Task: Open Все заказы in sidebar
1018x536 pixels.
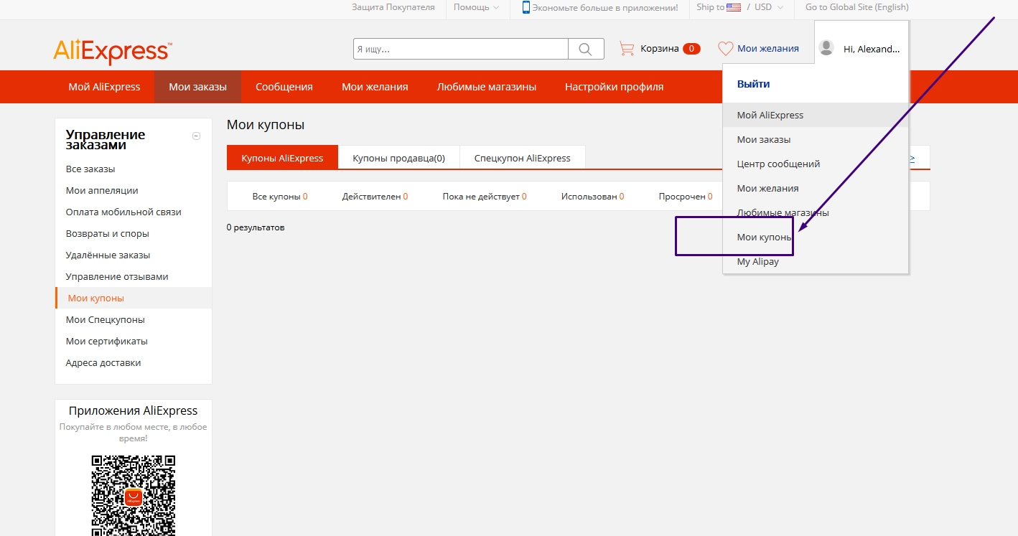Action: (x=90, y=169)
